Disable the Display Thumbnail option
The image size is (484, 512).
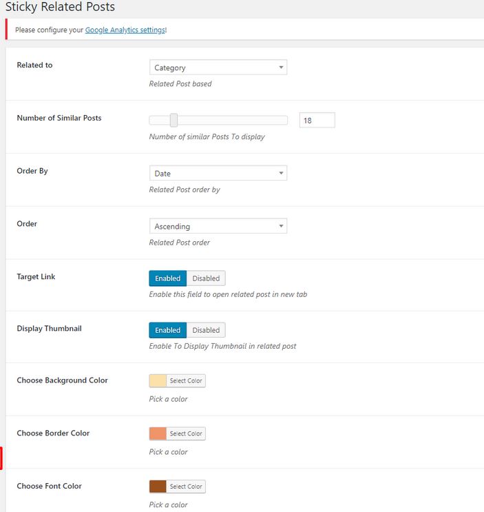click(206, 330)
